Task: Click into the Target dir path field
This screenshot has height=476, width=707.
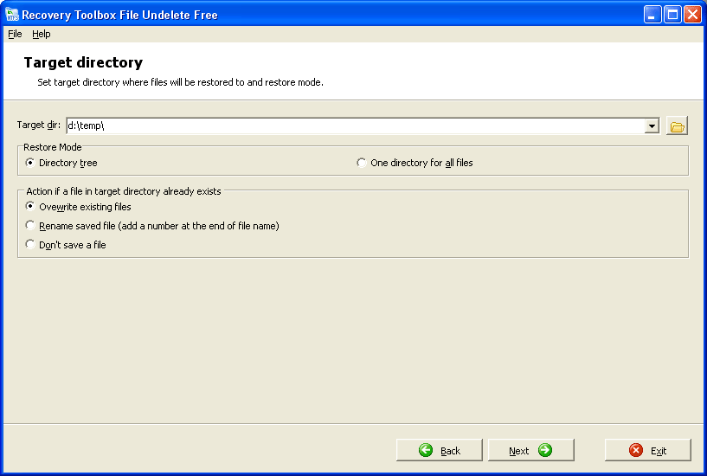Action: (356, 125)
